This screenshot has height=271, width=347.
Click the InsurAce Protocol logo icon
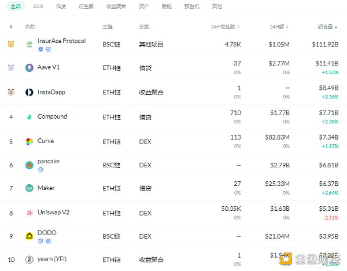tap(29, 44)
